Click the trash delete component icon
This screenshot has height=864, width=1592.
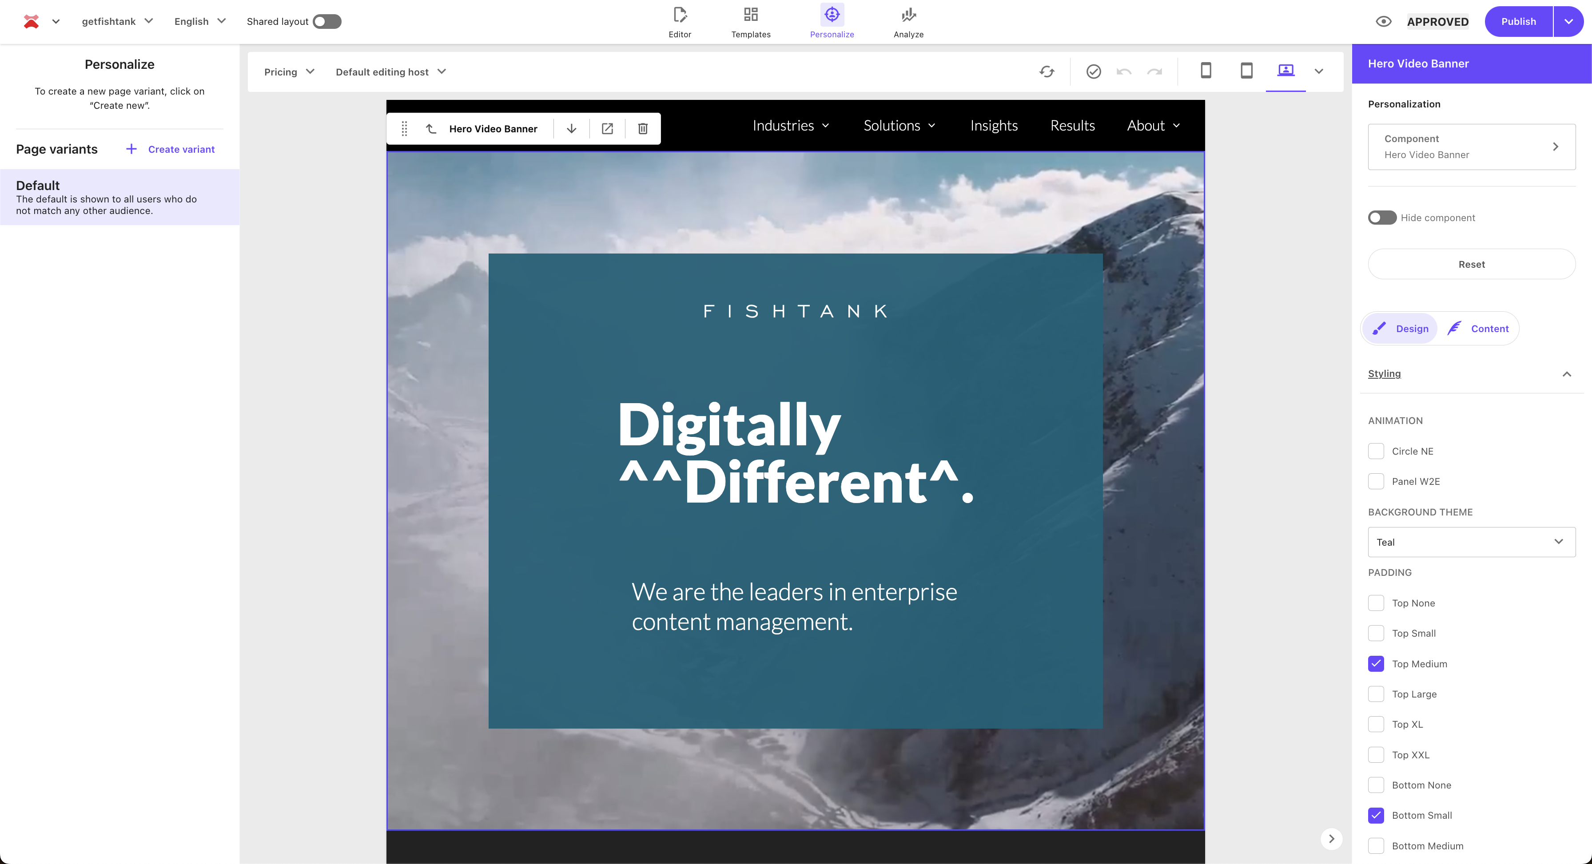pyautogui.click(x=643, y=128)
